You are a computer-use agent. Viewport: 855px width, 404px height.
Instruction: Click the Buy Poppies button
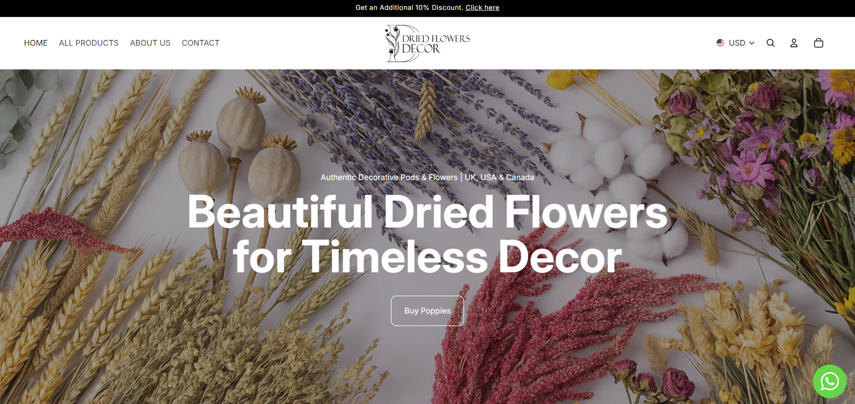tap(427, 310)
